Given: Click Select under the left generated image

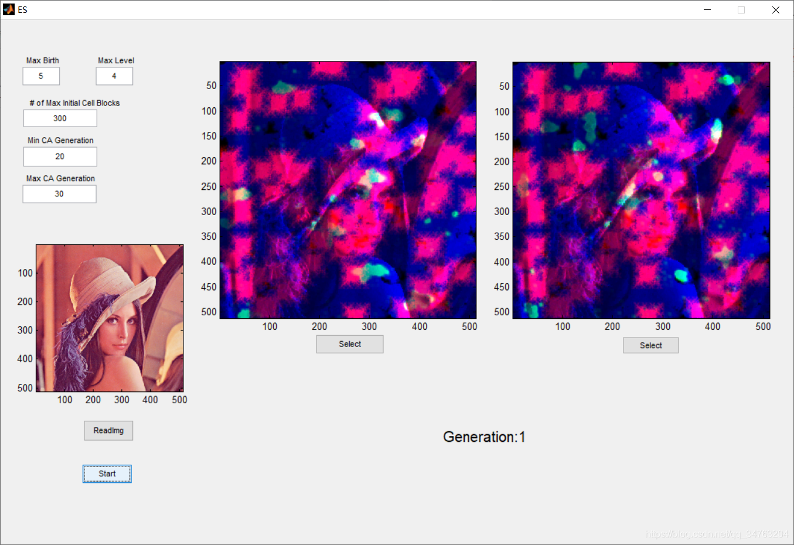Looking at the screenshot, I should 350,344.
